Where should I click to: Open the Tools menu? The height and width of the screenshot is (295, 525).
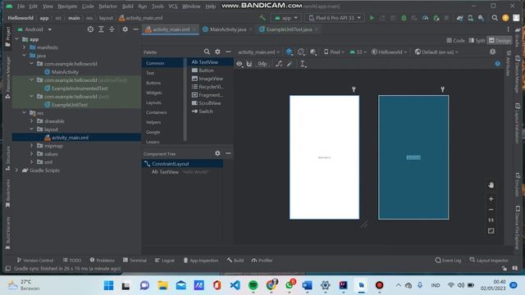coord(157,7)
